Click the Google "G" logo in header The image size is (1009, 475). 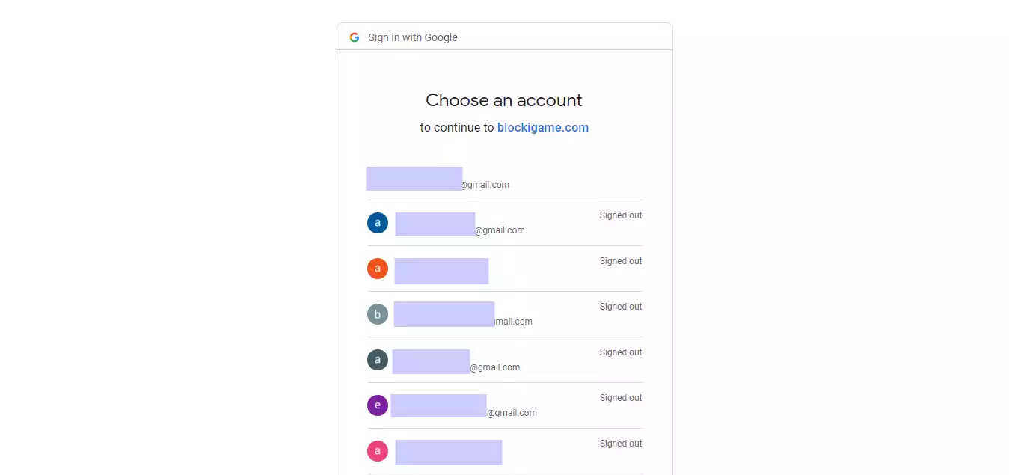tap(355, 37)
